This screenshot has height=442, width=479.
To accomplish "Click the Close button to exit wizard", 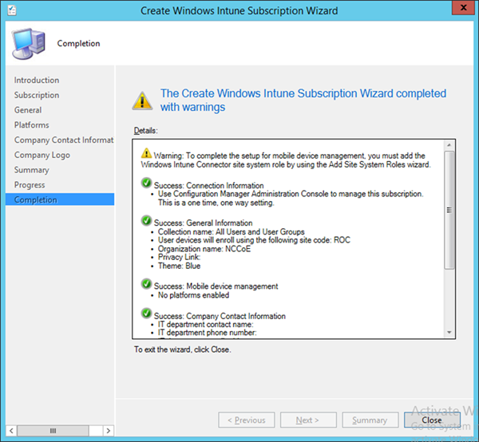I will tap(432, 420).
